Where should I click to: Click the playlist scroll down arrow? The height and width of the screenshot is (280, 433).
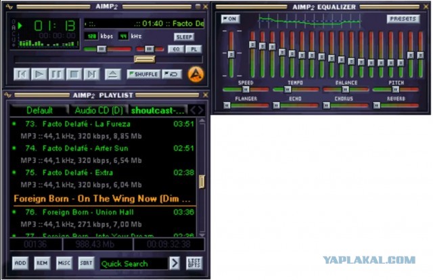(202, 235)
